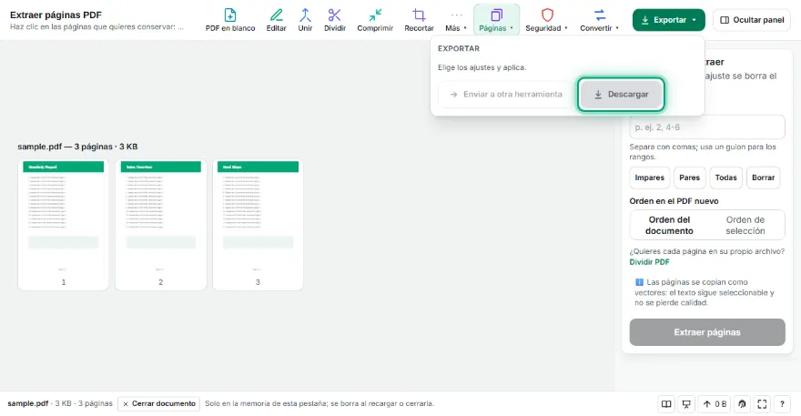Open the Páginas dropdown menu
Image resolution: width=801 pixels, height=416 pixels.
pos(496,20)
